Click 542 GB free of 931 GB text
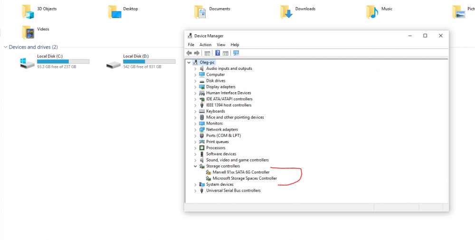Viewport: 475px width, 240px height. [x=142, y=67]
